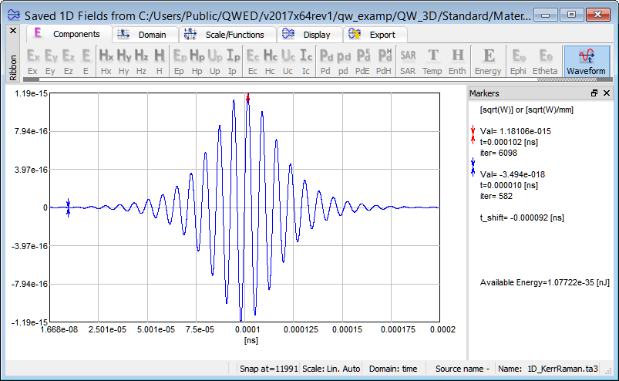The height and width of the screenshot is (381, 619).
Task: Click the Temp component icon
Action: (x=432, y=61)
